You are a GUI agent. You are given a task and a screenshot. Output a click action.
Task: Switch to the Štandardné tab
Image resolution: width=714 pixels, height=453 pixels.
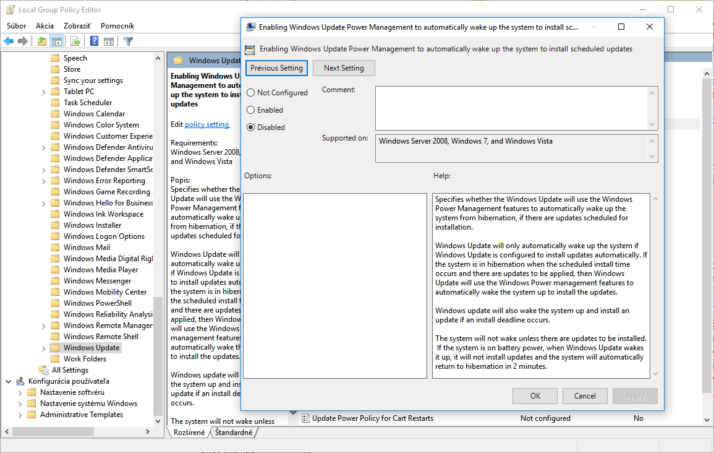(x=234, y=433)
